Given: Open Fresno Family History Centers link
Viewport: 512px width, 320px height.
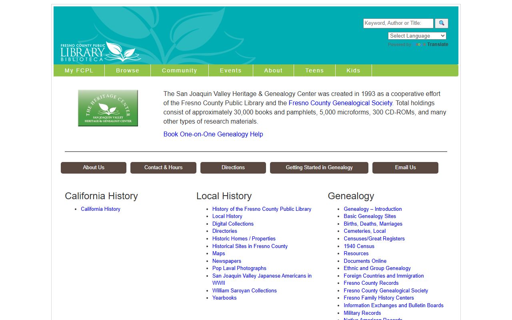Looking at the screenshot, I should (379, 298).
